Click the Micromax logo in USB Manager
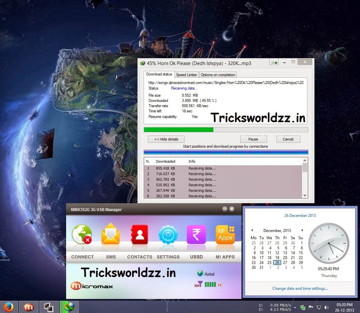 coord(92,286)
